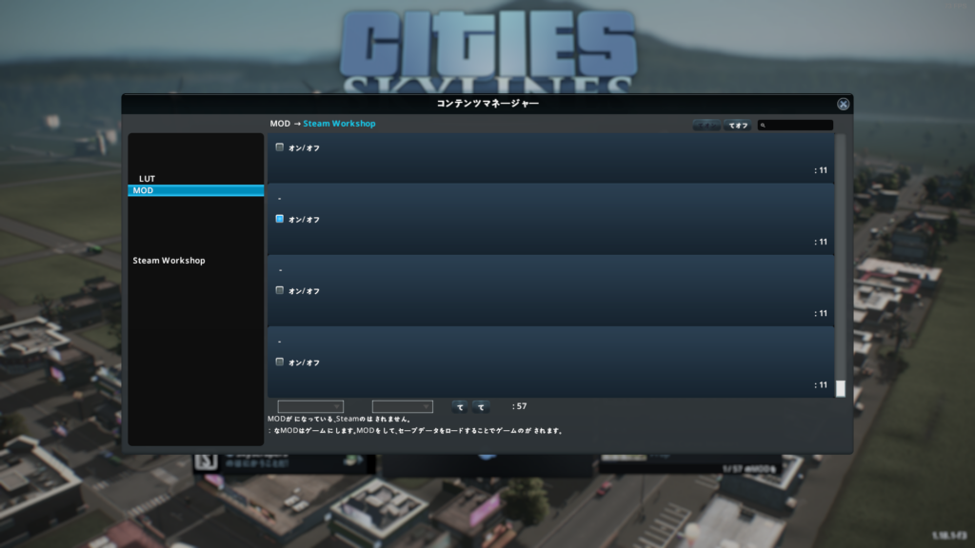Select the highlighted MOD sidebar category

pos(195,190)
